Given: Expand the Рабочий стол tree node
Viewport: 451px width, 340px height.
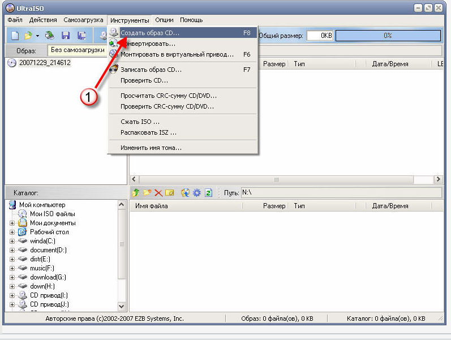Looking at the screenshot, I should (x=12, y=232).
